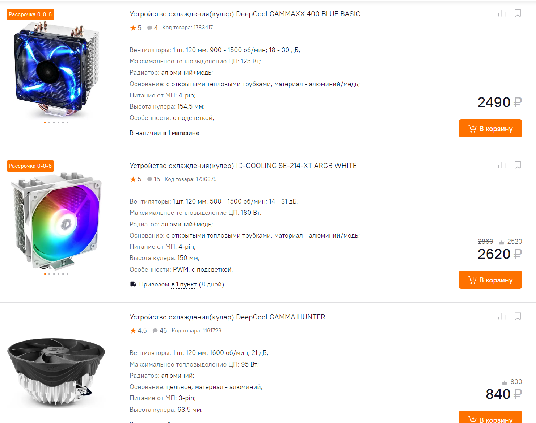Click the blue GAMMAXX 400 cooler thumbnail
Viewport: 536px width, 423px height.
(x=56, y=69)
